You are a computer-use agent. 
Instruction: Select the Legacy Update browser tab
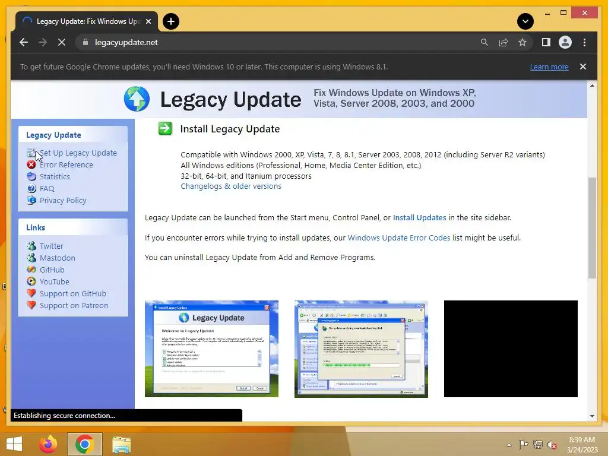87,21
